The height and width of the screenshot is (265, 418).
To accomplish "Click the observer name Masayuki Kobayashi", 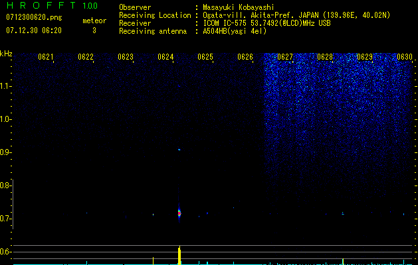I will coord(239,7).
